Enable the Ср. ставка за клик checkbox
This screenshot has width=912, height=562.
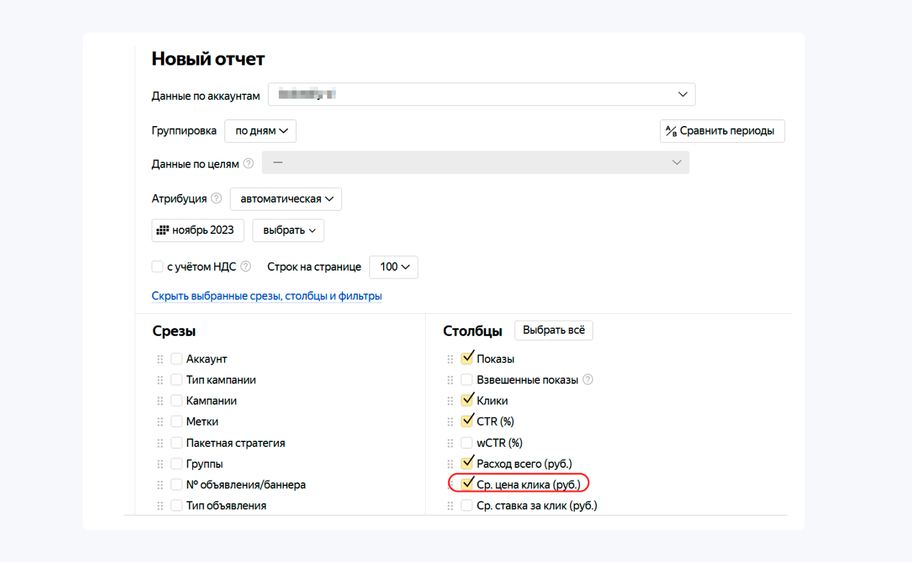point(467,505)
